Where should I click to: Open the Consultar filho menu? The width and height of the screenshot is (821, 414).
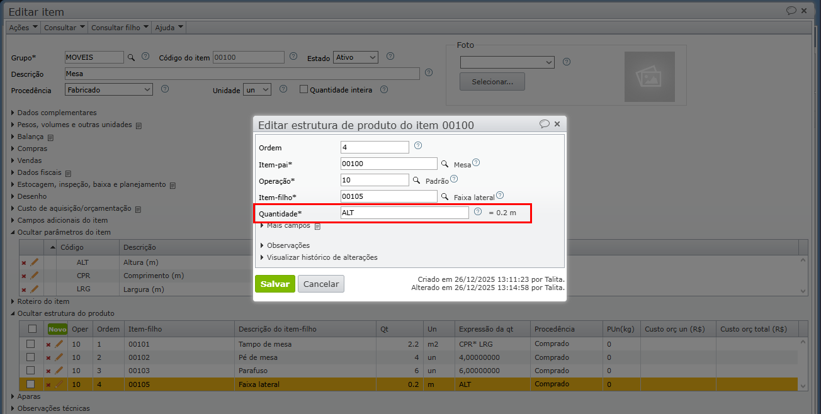(x=120, y=28)
